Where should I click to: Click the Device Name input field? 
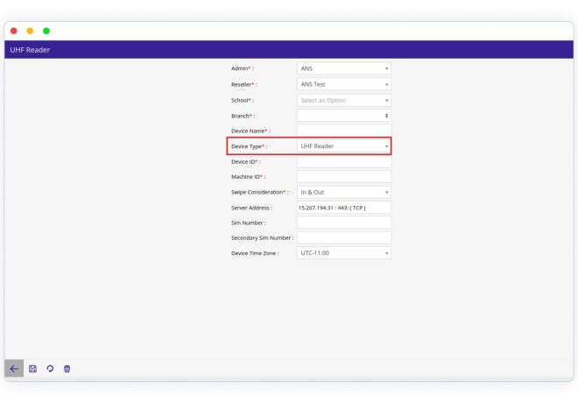pyautogui.click(x=344, y=131)
